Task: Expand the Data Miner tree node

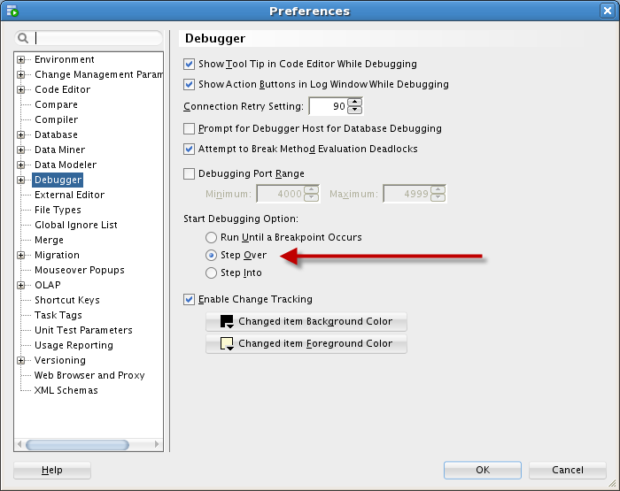Action: pos(21,150)
